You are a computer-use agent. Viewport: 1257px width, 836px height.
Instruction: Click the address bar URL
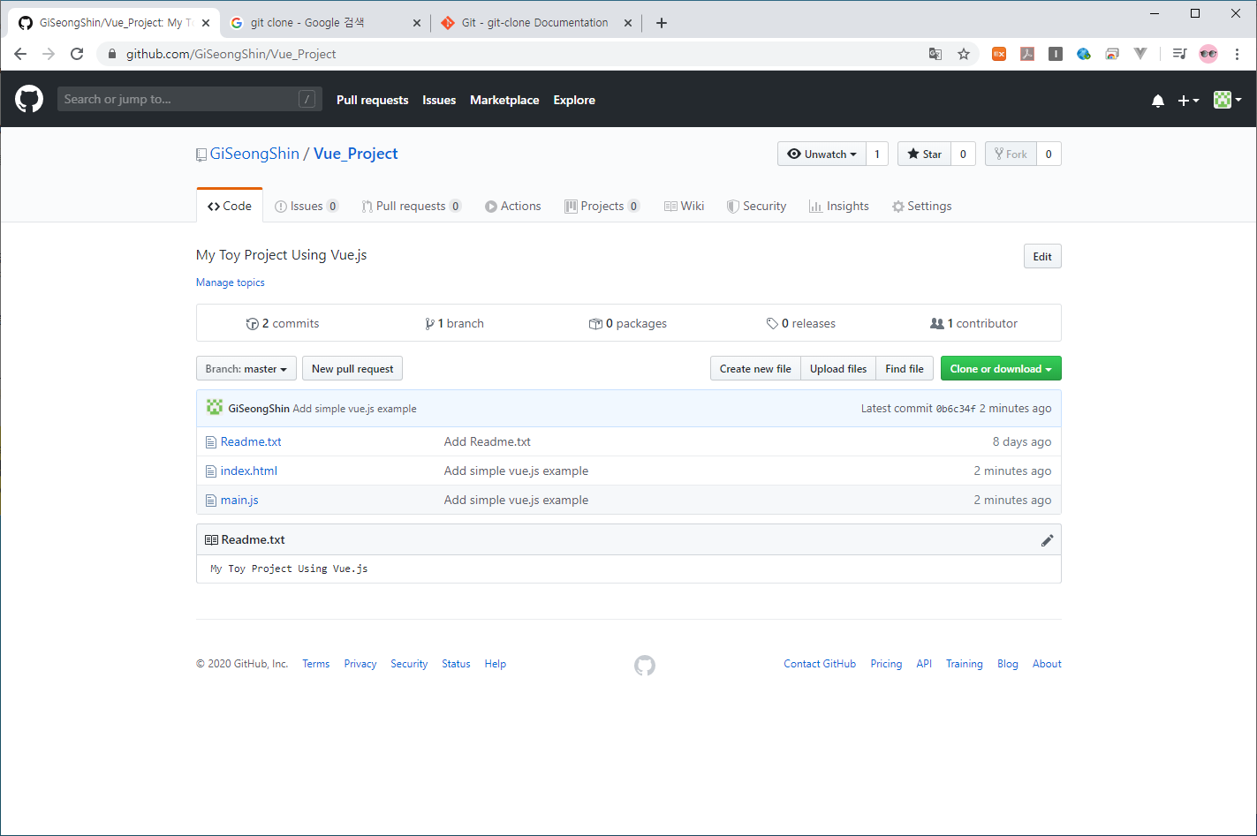pyautogui.click(x=231, y=54)
